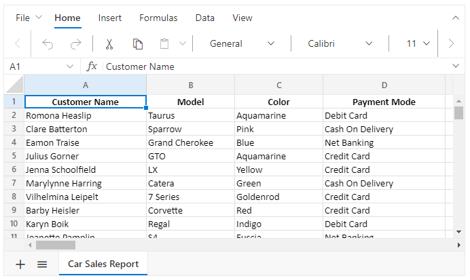Add a new sheet with plus icon

(20, 264)
